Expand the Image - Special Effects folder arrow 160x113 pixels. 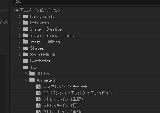[x=20, y=36]
